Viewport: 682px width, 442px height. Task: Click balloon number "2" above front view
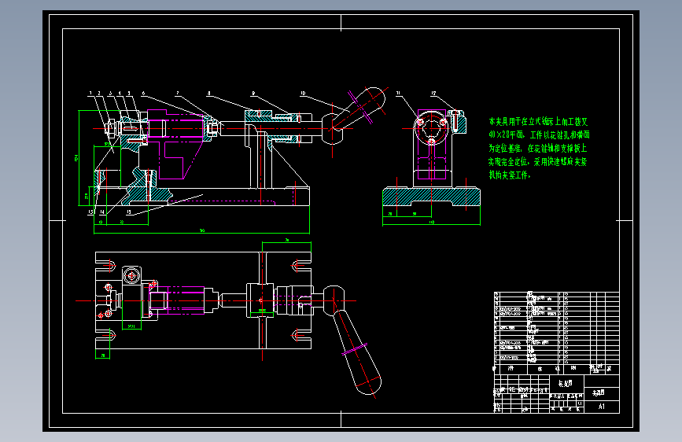coord(99,93)
